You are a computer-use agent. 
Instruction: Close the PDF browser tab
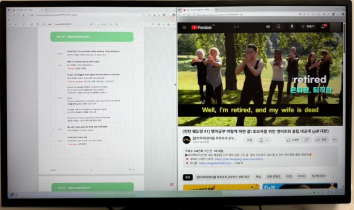click(x=42, y=10)
